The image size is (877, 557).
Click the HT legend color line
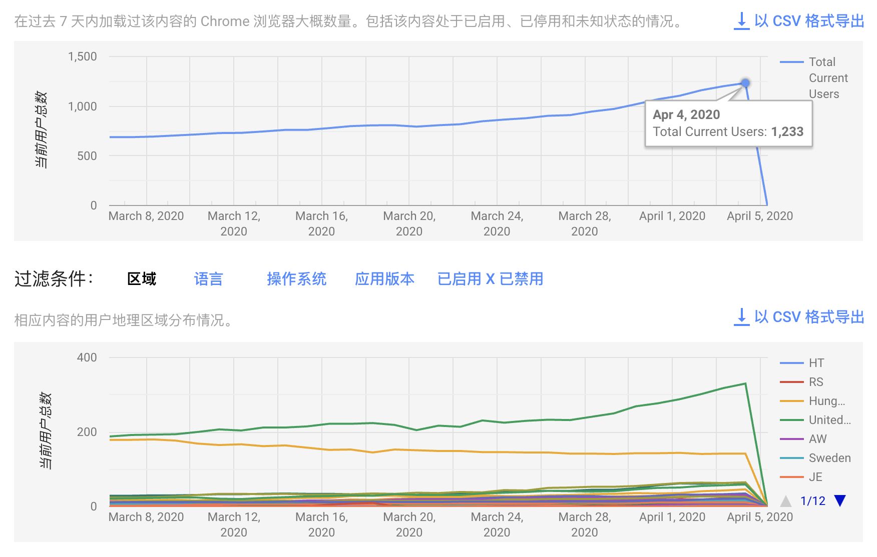click(791, 363)
